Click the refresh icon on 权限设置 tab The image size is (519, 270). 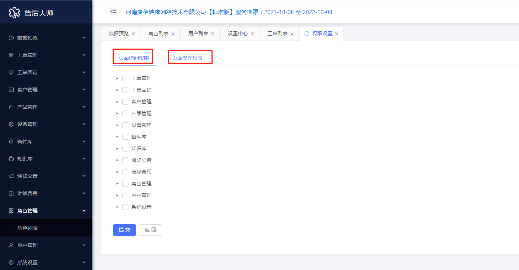click(307, 33)
